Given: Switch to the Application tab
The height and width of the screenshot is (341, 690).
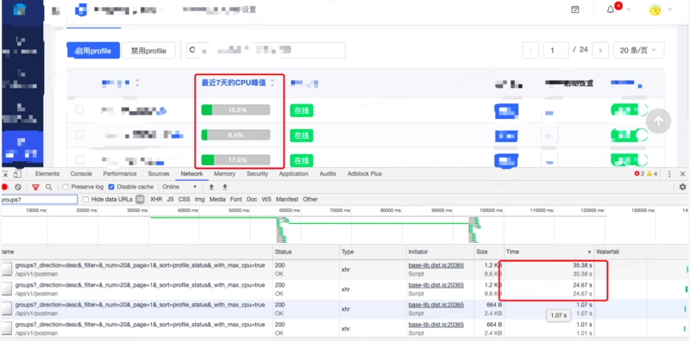Looking at the screenshot, I should (x=293, y=174).
